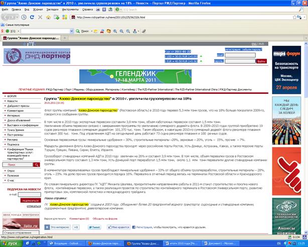Click in the header password field
The height and width of the screenshot is (247, 308).
[x=240, y=61]
